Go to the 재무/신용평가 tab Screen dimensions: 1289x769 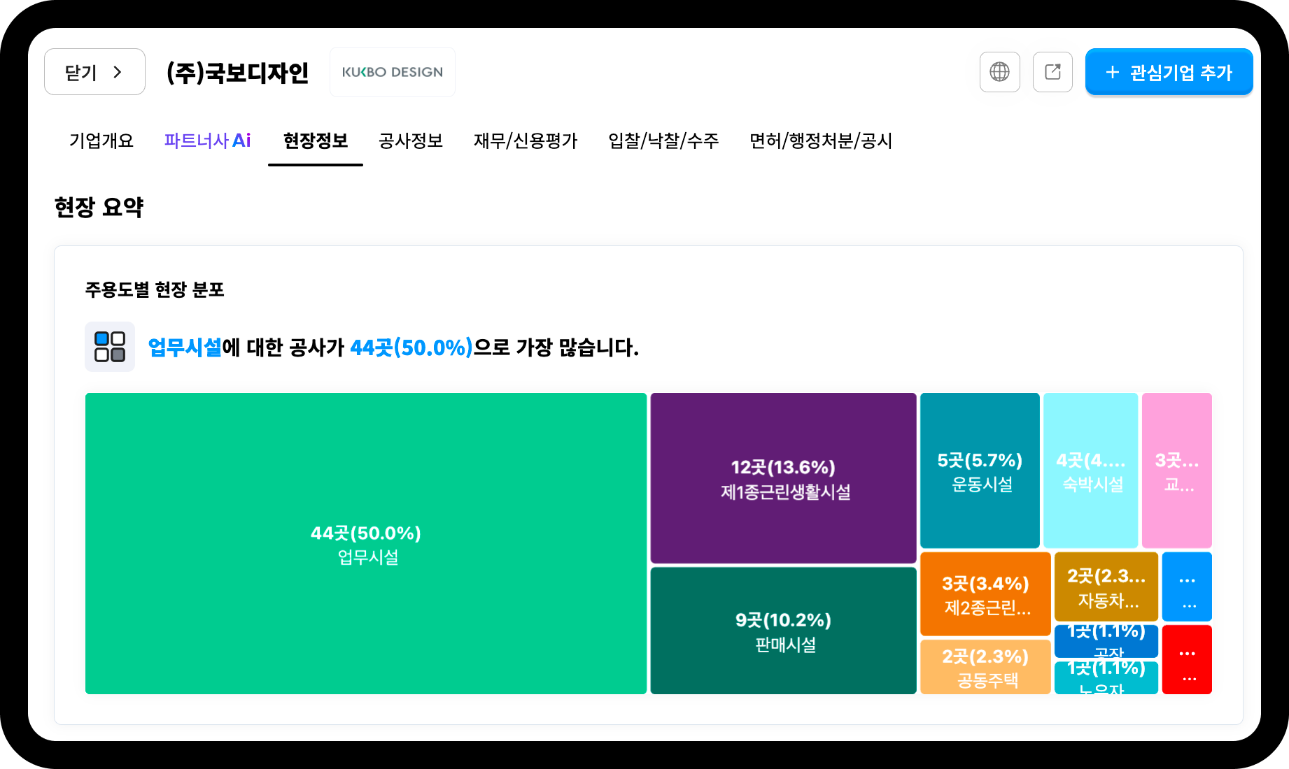point(526,141)
